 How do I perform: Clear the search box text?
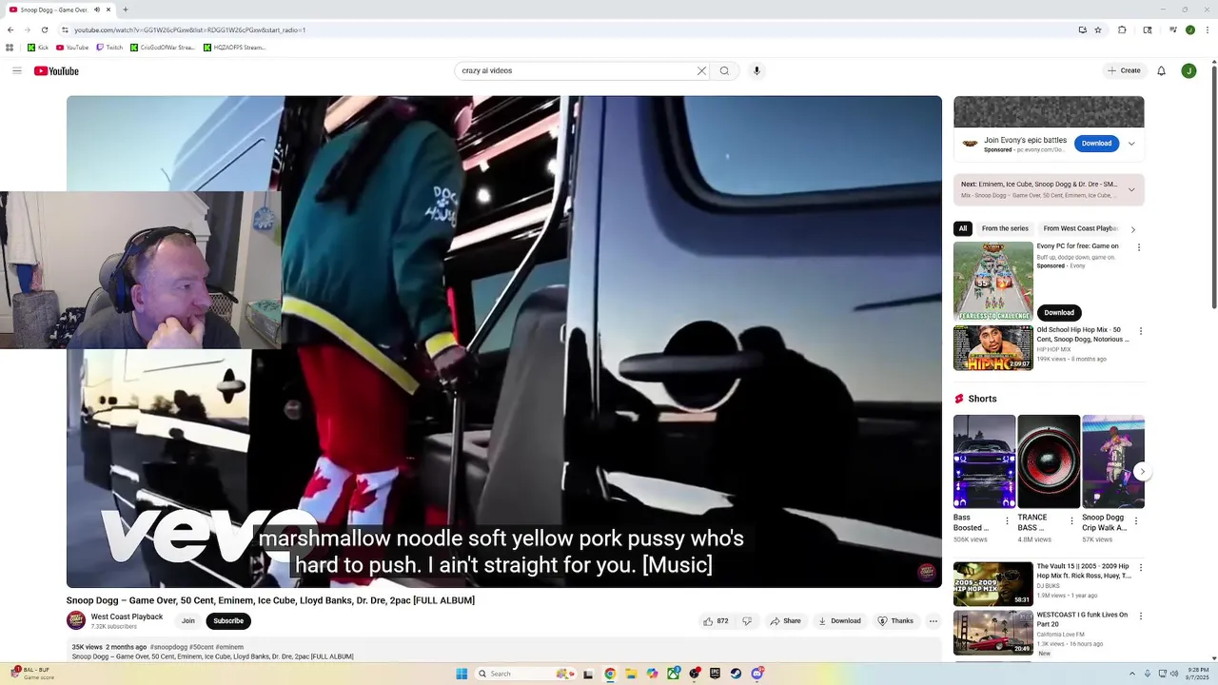[x=701, y=70]
